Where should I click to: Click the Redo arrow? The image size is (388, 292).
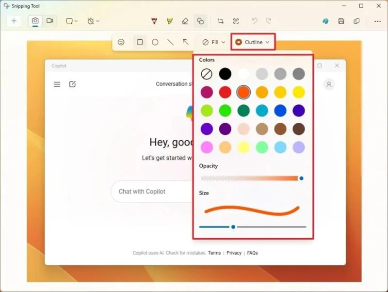point(269,21)
